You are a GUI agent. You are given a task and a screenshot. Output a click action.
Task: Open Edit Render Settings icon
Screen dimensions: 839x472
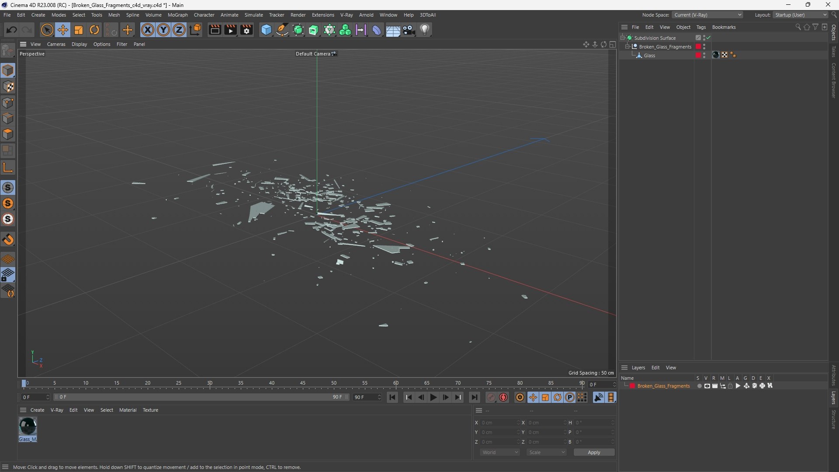tap(247, 30)
